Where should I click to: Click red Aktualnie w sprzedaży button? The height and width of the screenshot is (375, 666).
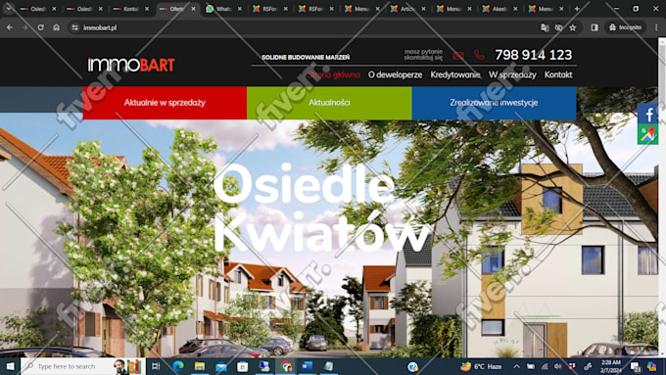click(165, 103)
